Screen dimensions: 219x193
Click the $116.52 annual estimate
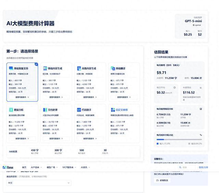point(189,93)
